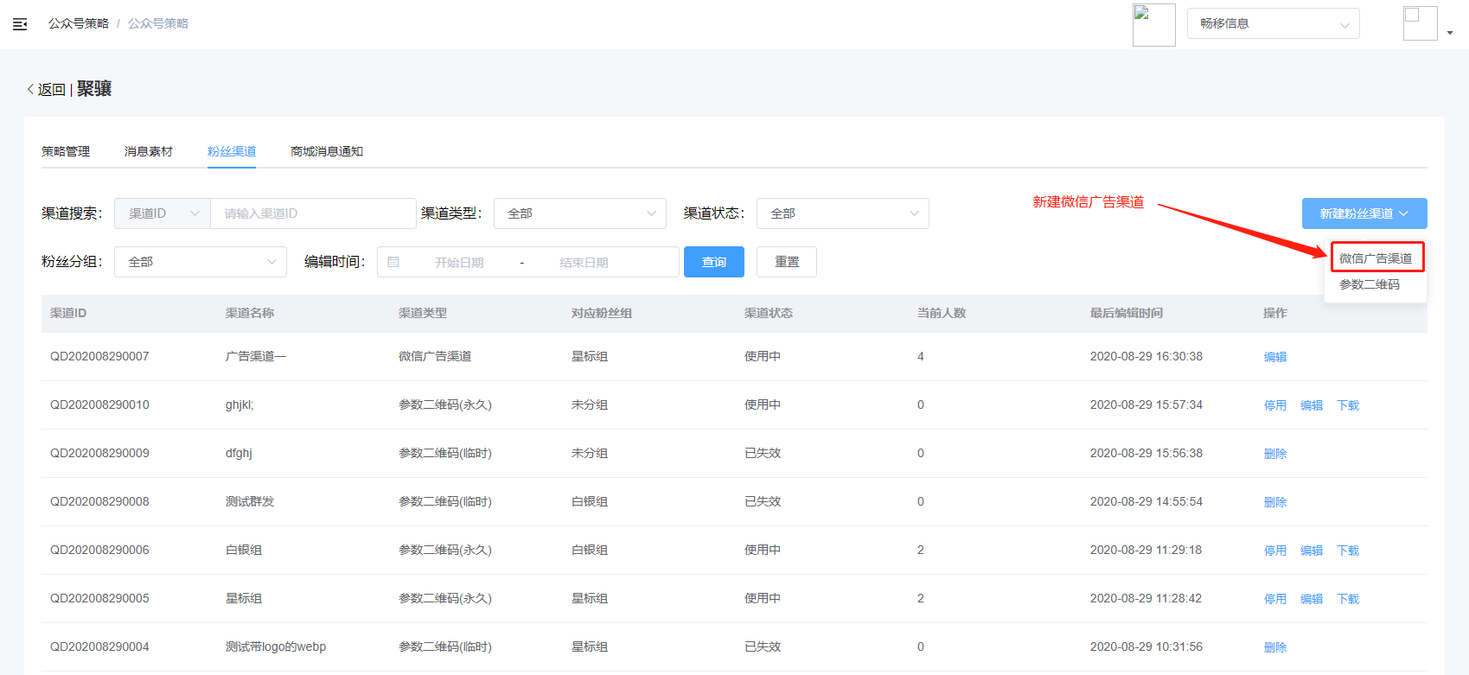The image size is (1469, 675).
Task: Click the user avatar in top right
Action: point(1420,23)
